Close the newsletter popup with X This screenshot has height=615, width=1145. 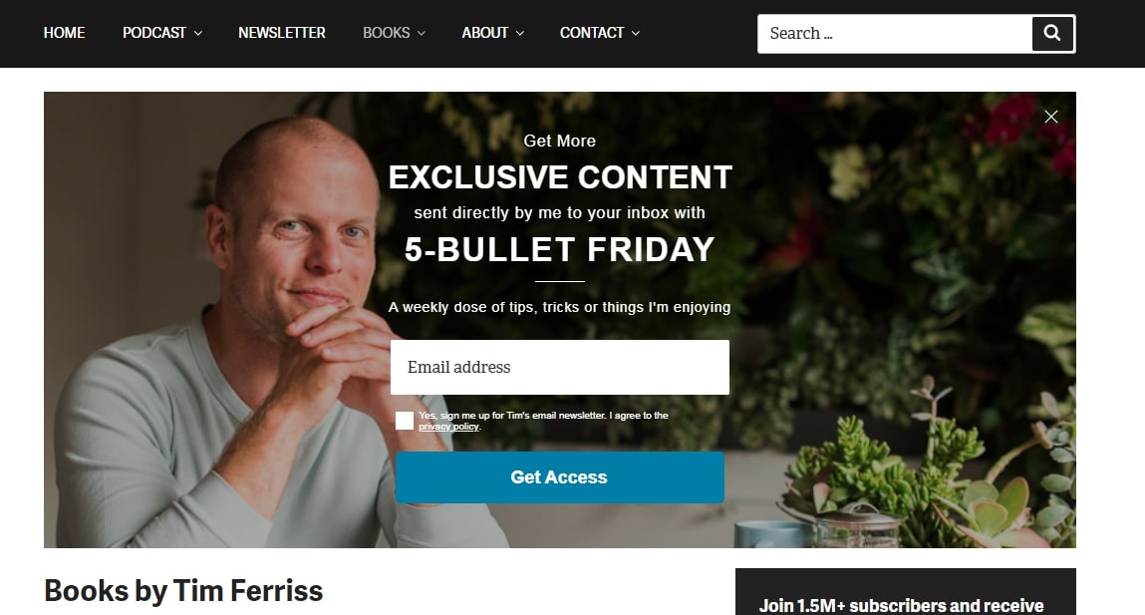click(x=1050, y=117)
